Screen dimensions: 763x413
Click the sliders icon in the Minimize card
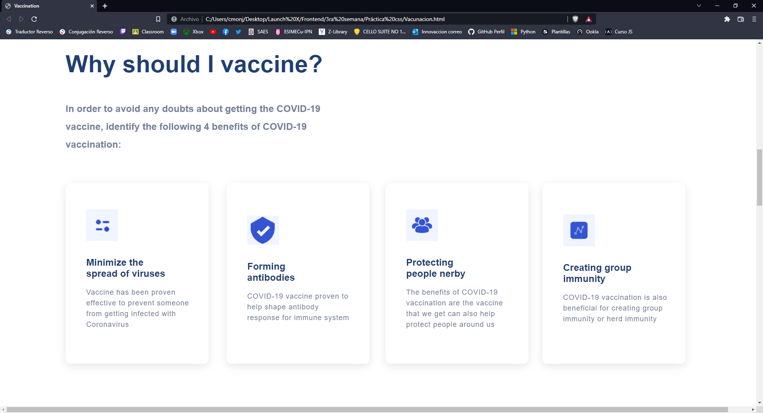click(102, 225)
